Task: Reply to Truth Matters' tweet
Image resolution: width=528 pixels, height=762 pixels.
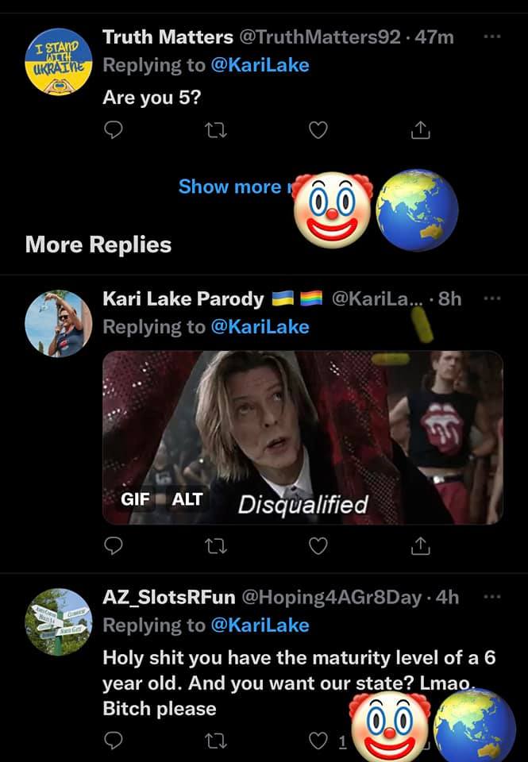Action: (114, 131)
